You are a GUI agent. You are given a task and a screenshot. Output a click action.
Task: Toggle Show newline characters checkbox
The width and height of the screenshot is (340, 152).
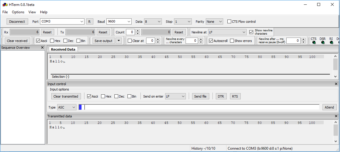coord(251,32)
